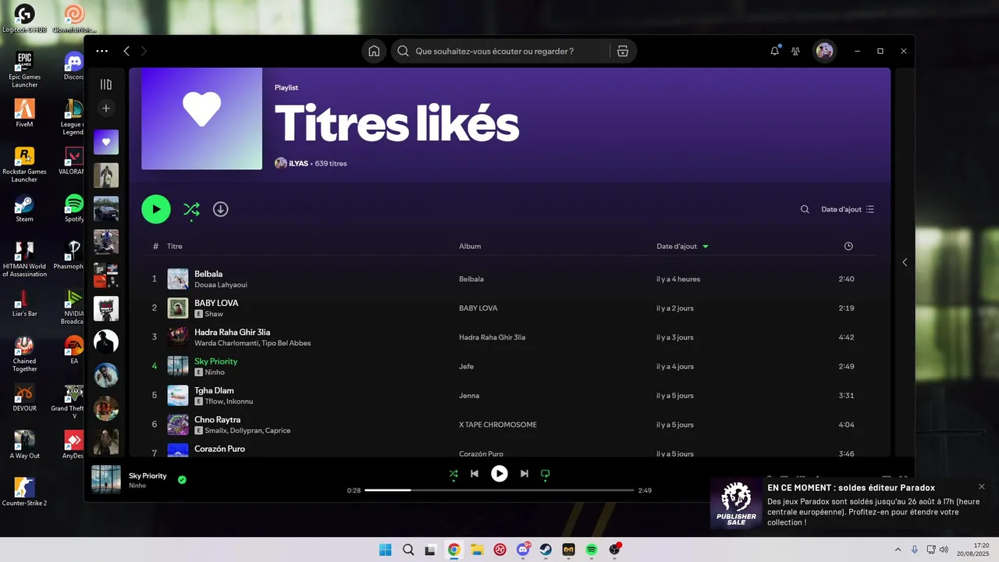Screen dimensions: 999x562
Task: Open Date d'ajout sort options dropdown
Action: (848, 209)
